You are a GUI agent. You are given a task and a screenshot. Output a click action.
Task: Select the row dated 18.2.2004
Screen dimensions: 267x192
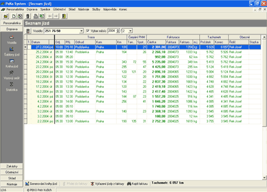[x=143, y=82]
